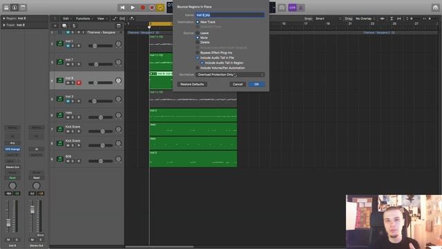Unmute the Inst 1 track
442x249 pixels.
pos(68,46)
